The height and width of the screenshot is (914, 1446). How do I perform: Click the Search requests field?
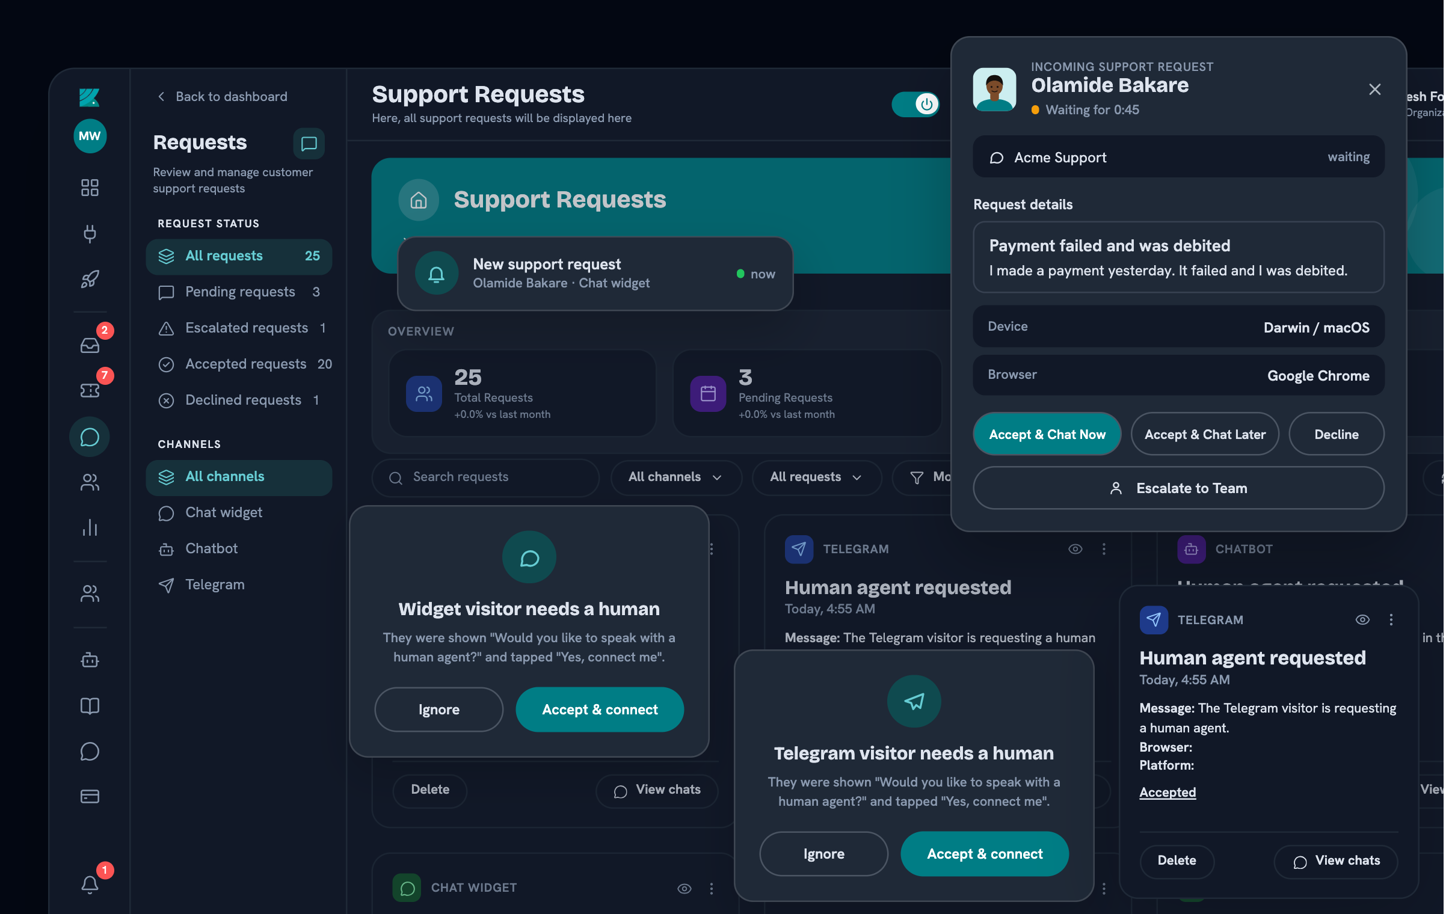coord(485,477)
